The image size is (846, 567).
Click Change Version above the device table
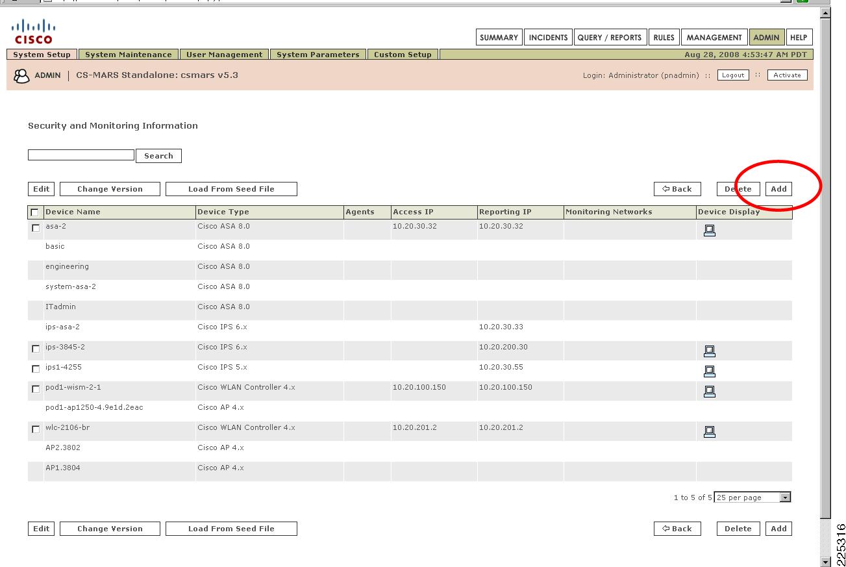point(110,189)
